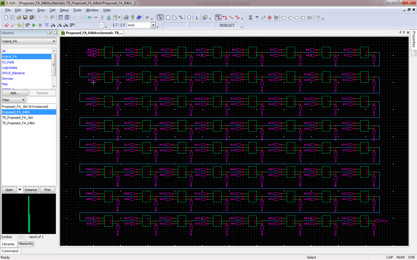Expand the inch units combo box

(154, 25)
